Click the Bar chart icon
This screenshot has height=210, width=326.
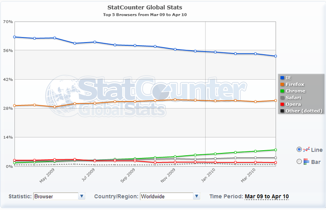coord(306,162)
